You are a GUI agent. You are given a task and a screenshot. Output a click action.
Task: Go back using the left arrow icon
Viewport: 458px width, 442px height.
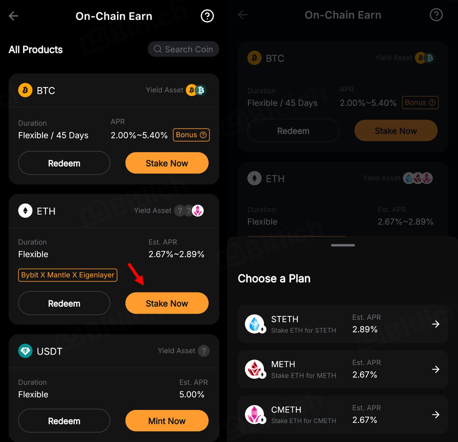click(14, 16)
